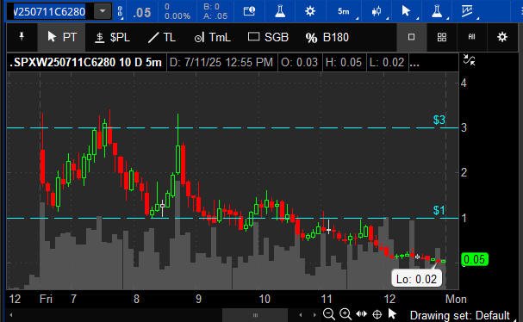Open the symbol dropdown arrow
This screenshot has height=322, width=523.
103,12
